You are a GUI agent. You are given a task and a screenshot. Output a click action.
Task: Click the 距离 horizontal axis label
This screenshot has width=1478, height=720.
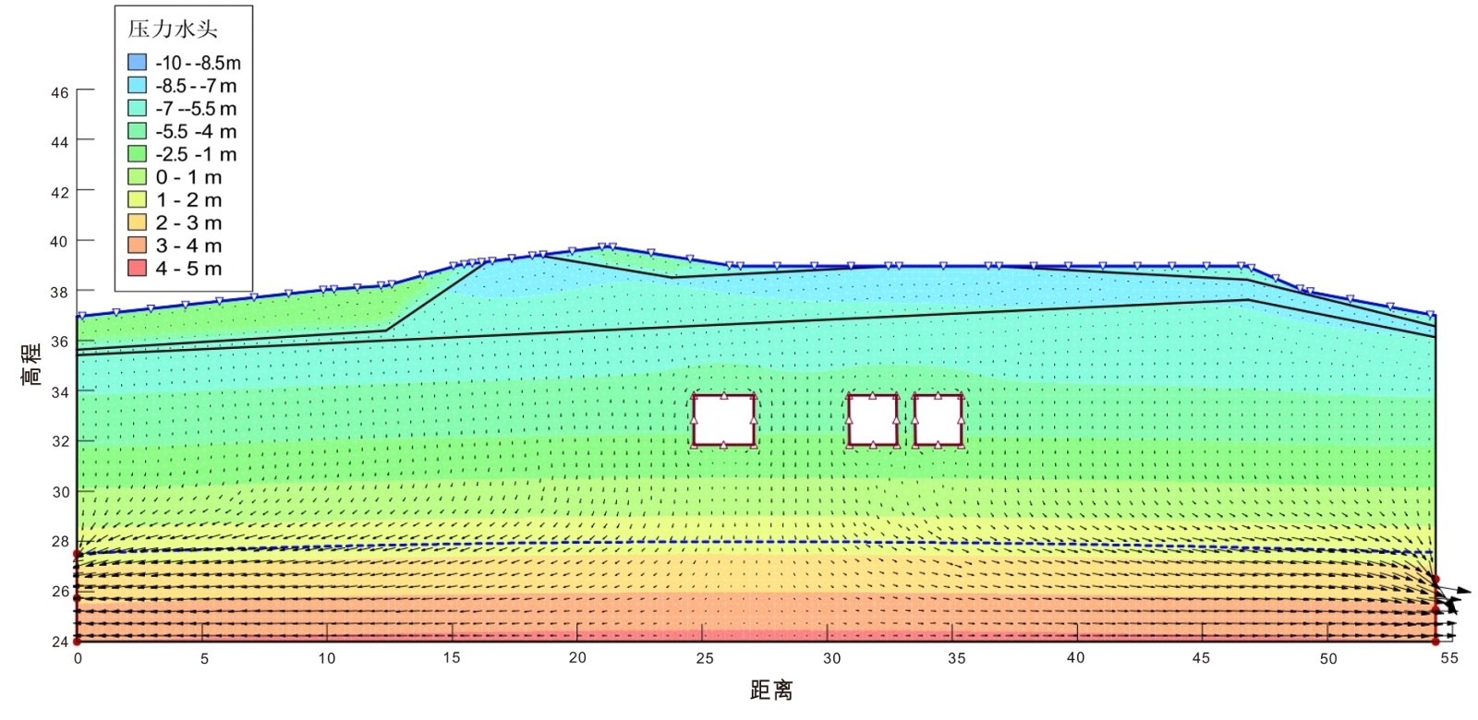point(770,690)
